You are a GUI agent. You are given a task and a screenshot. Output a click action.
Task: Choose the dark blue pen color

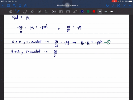coord(82,11)
